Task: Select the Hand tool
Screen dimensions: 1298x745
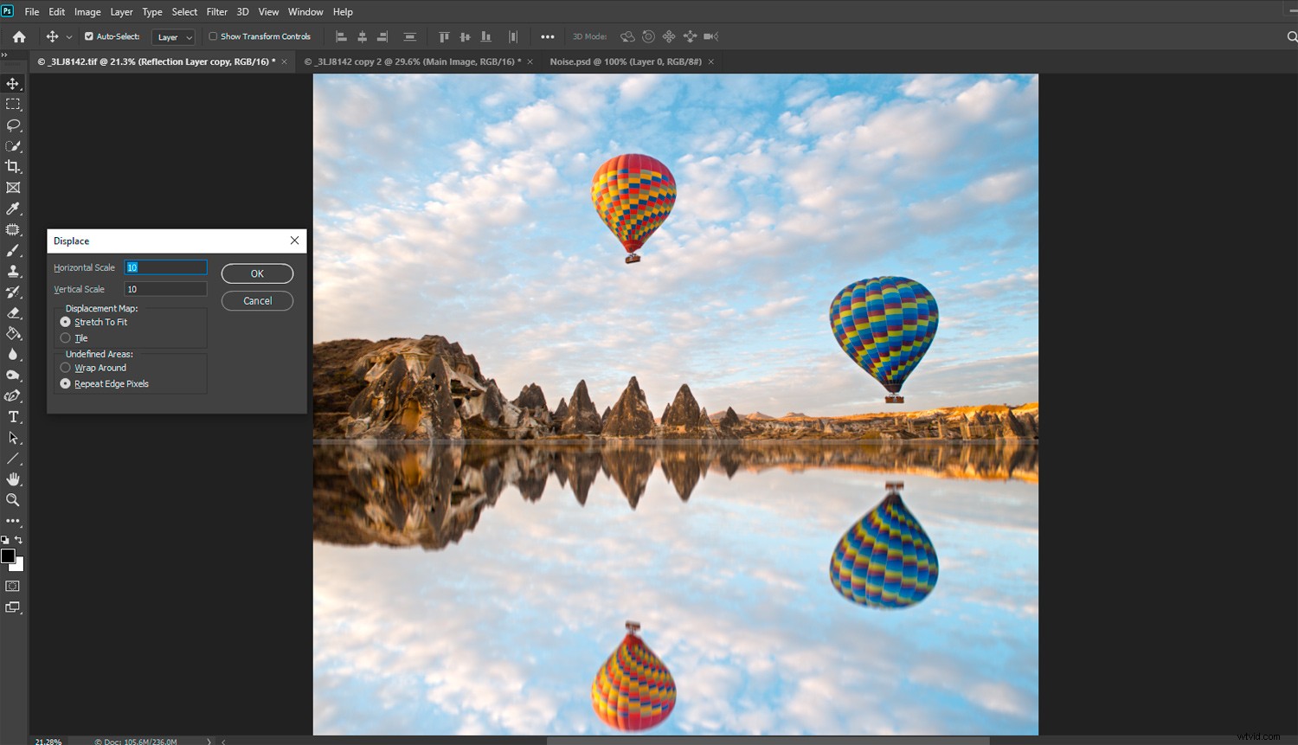Action: click(x=13, y=479)
